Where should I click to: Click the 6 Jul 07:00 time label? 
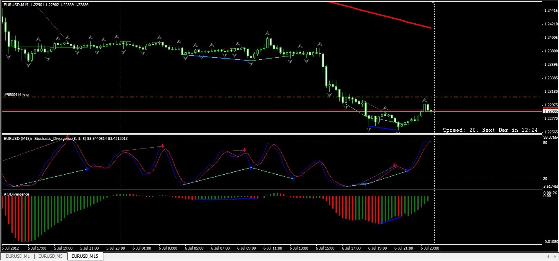coord(221,248)
